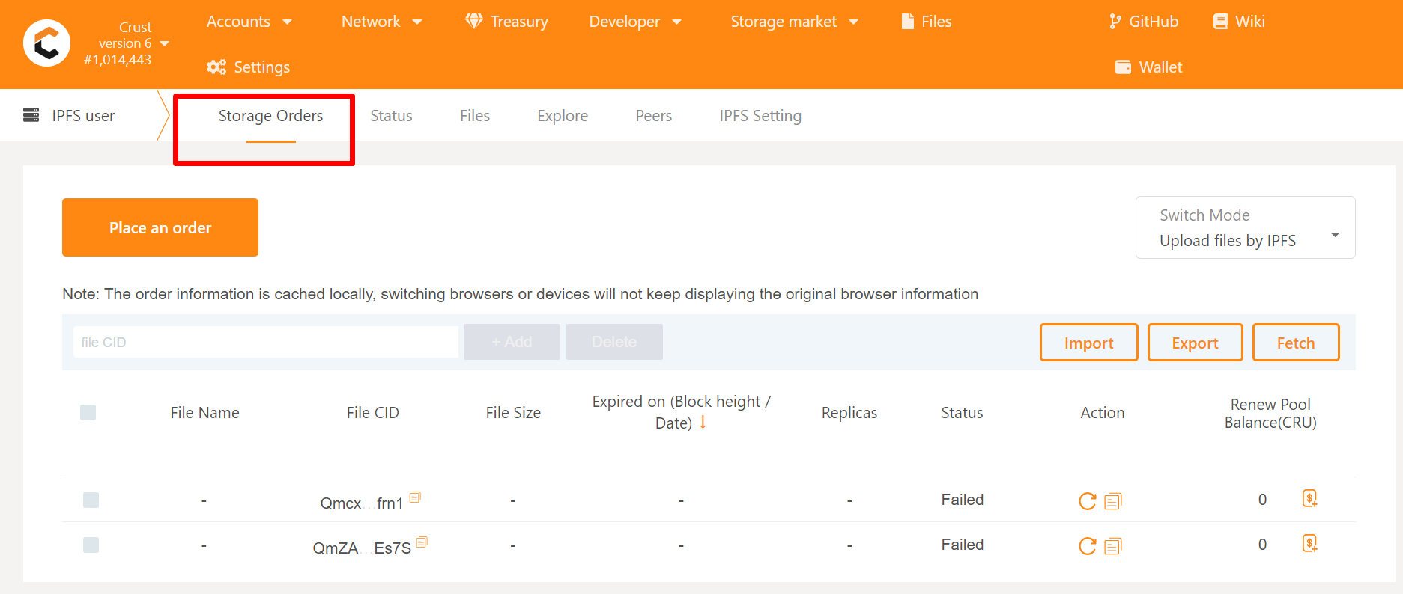Sort by expiry using the orange arrow
The width and height of the screenshot is (1403, 594).
pyautogui.click(x=703, y=422)
